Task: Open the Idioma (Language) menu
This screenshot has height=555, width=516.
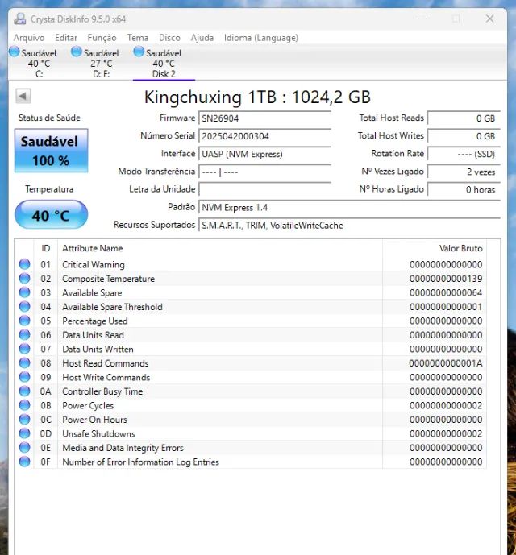Action: pyautogui.click(x=261, y=38)
